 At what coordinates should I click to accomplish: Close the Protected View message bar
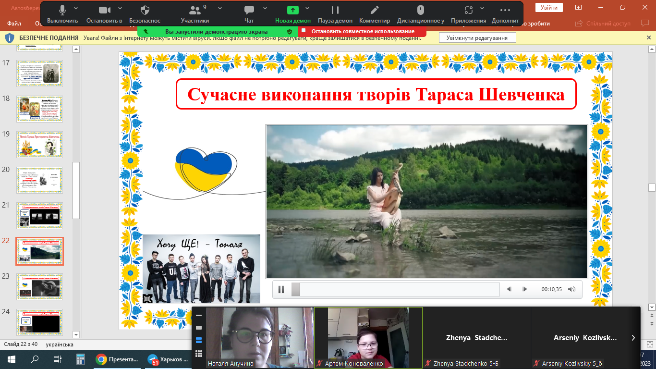[x=649, y=37]
